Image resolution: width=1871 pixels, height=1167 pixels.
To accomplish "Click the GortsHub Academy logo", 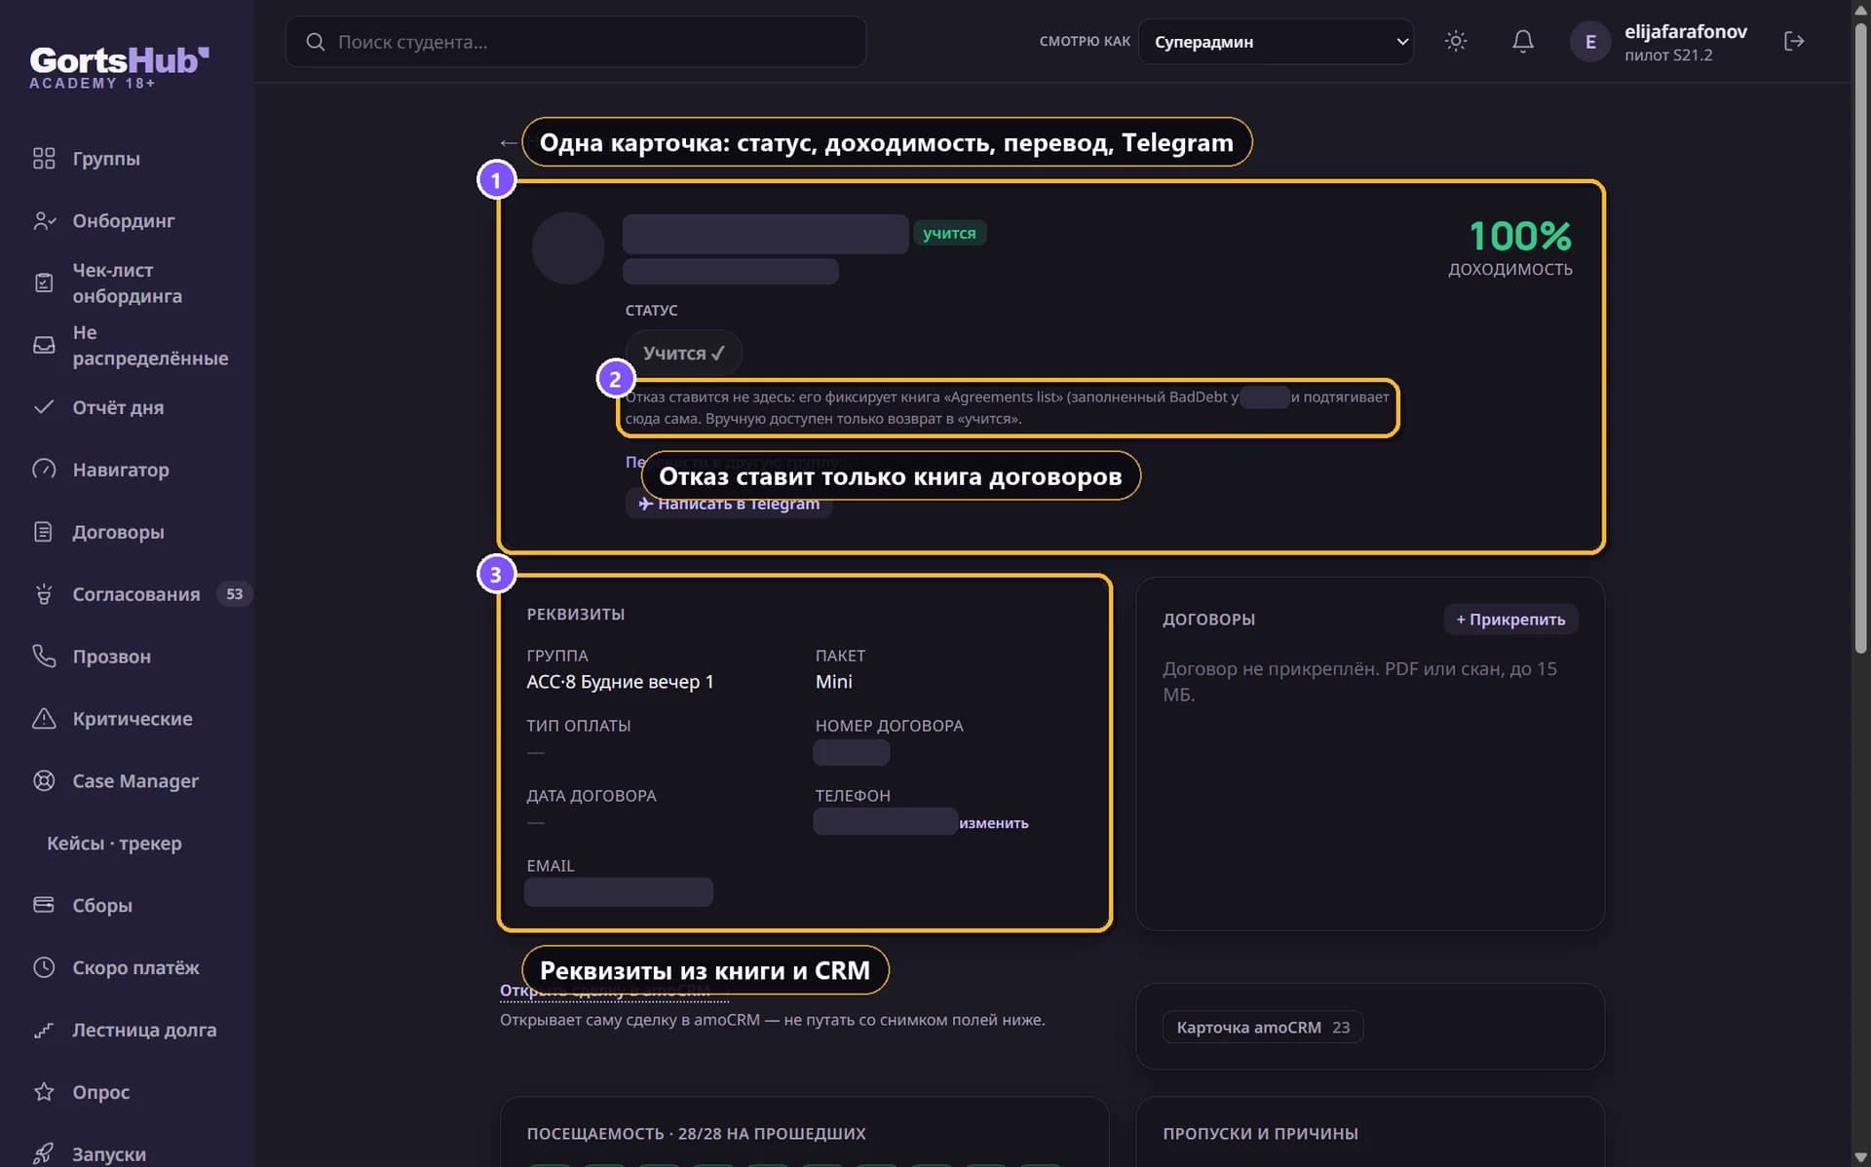I will pyautogui.click(x=119, y=66).
